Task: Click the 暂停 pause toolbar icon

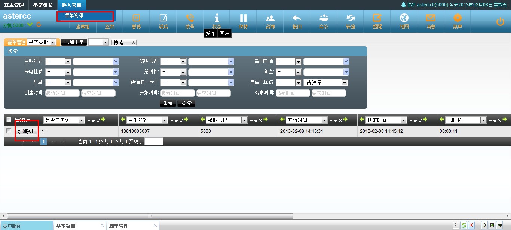Action: tap(136, 18)
